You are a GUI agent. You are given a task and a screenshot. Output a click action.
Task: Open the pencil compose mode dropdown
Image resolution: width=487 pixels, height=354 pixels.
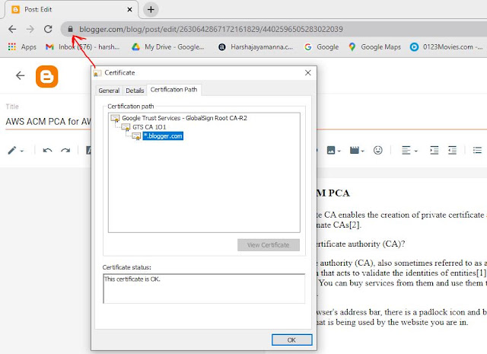click(x=15, y=151)
